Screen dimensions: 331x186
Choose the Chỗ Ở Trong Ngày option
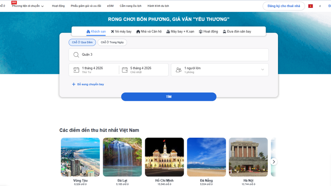pos(112,42)
